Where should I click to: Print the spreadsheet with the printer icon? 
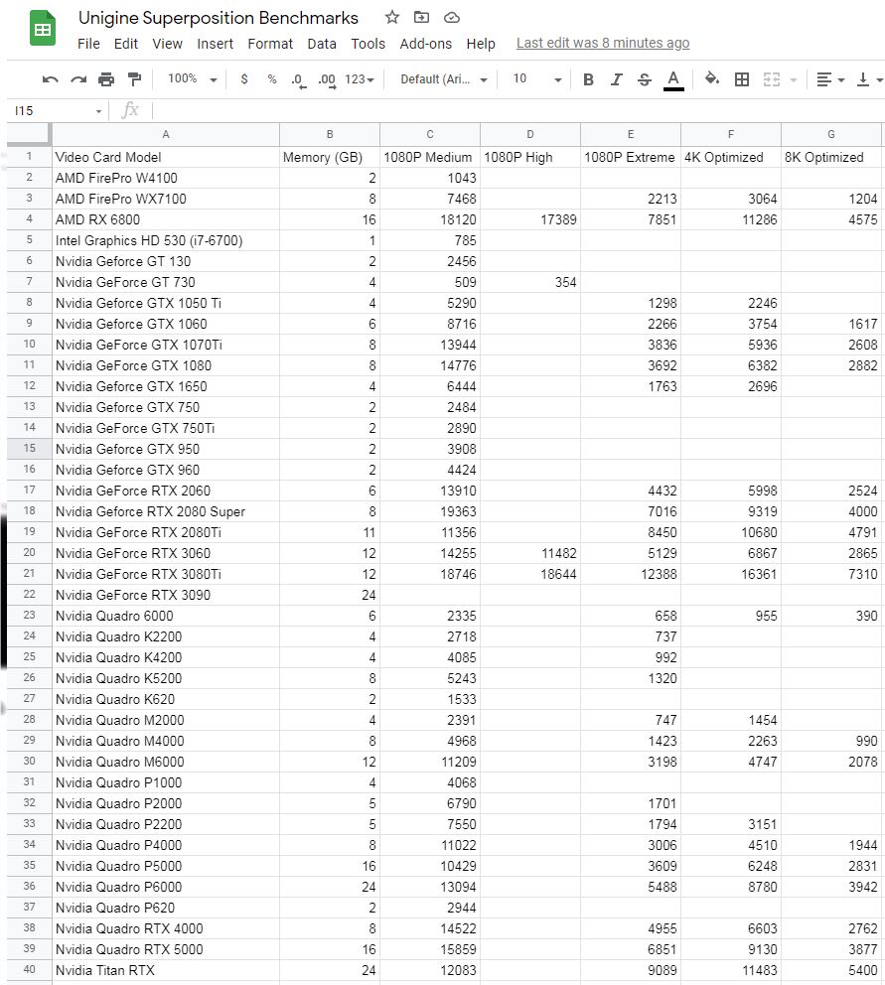[106, 79]
